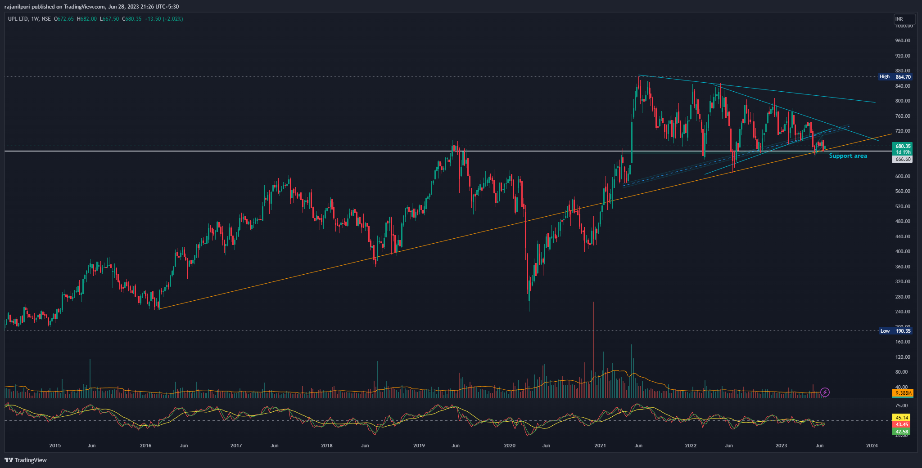Click the 240.00 price scale label

click(x=903, y=312)
